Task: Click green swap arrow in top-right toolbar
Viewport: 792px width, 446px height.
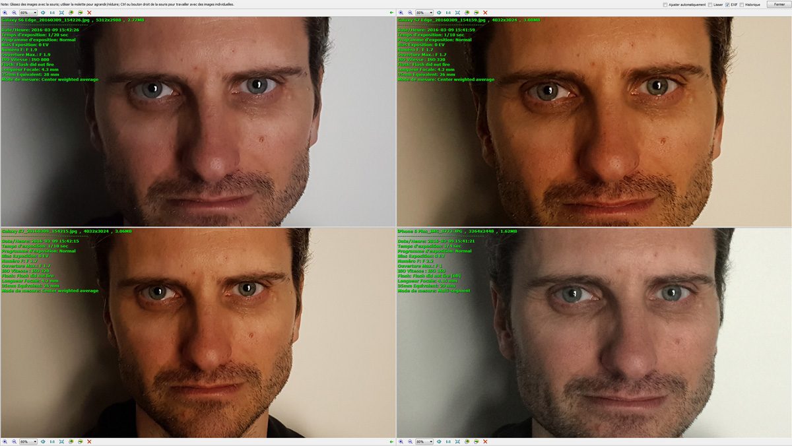Action: click(391, 13)
